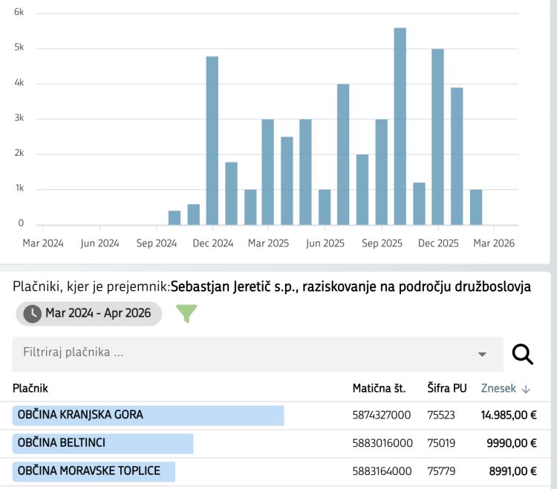Sort table by Plačnik column header
The image size is (557, 489).
[x=30, y=388]
